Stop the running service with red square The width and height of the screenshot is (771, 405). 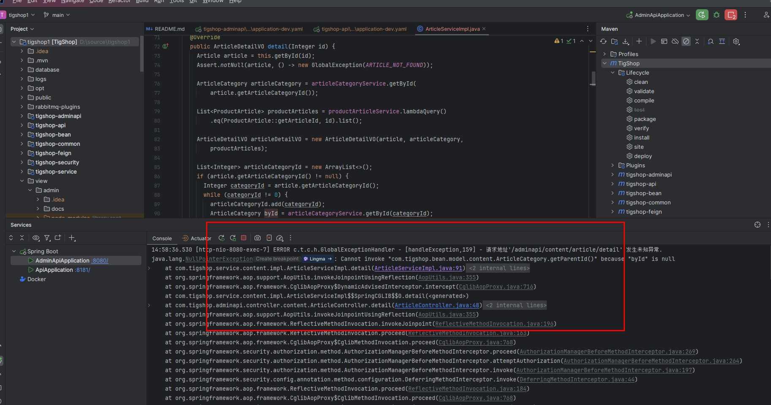pyautogui.click(x=244, y=238)
